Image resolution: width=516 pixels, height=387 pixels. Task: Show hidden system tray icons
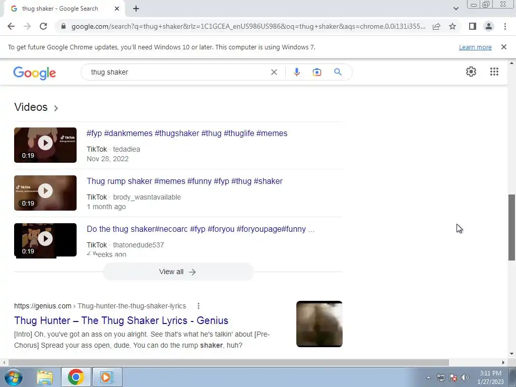[428, 377]
